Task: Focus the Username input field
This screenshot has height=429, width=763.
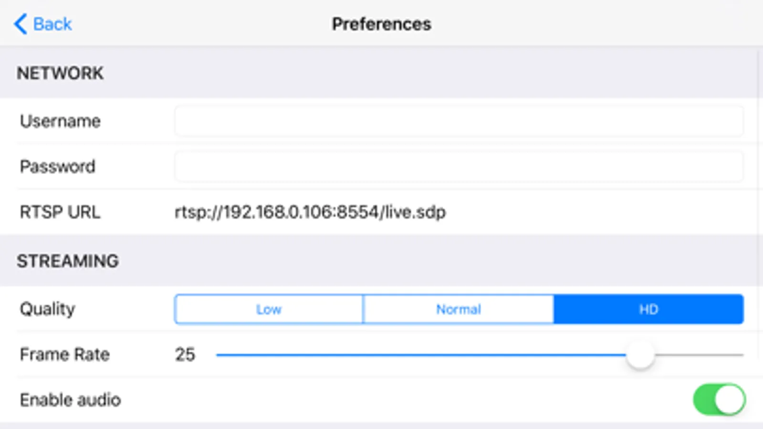Action: [459, 121]
